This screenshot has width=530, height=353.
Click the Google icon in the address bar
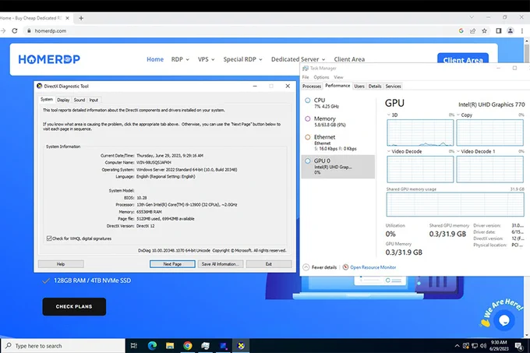tap(461, 30)
